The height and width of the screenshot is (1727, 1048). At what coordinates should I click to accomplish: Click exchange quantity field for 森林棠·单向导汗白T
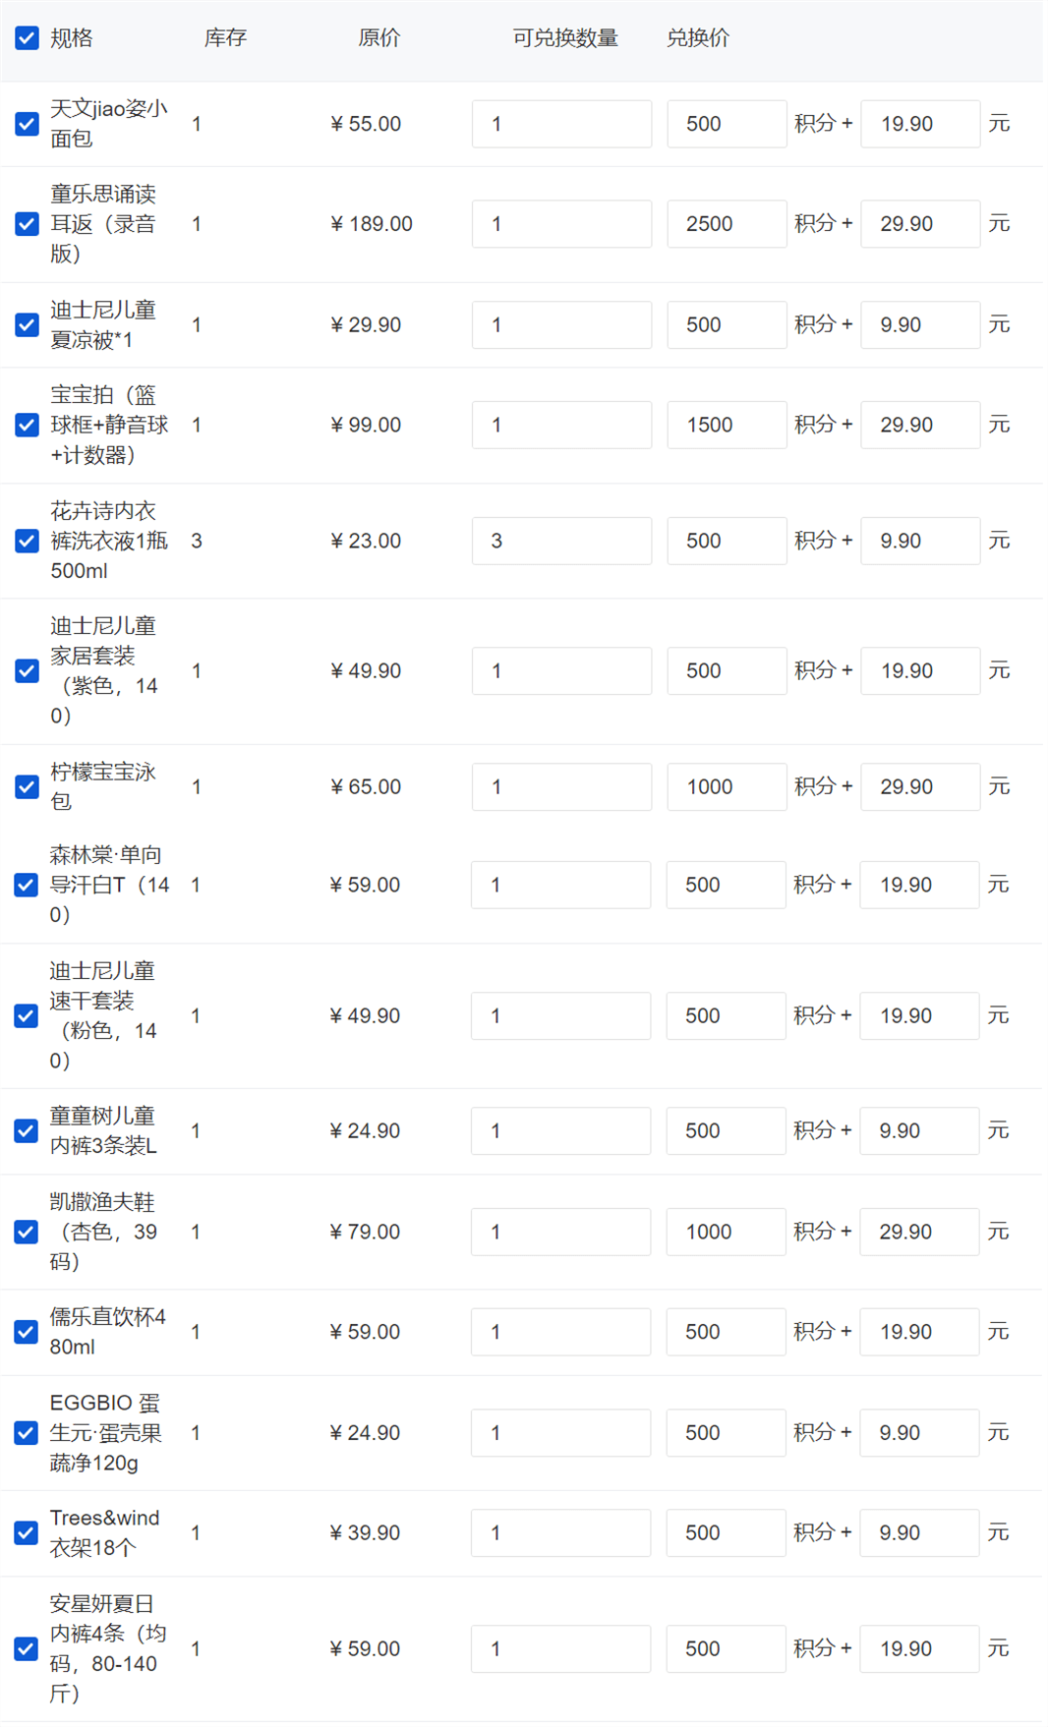pyautogui.click(x=560, y=885)
